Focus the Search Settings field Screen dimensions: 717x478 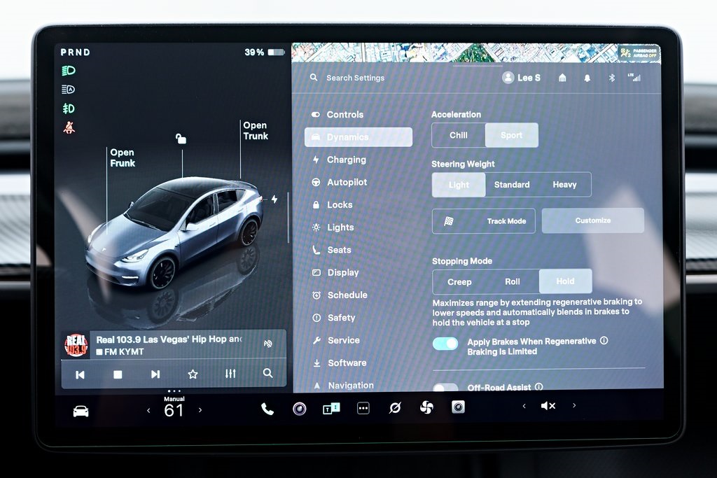tap(355, 78)
